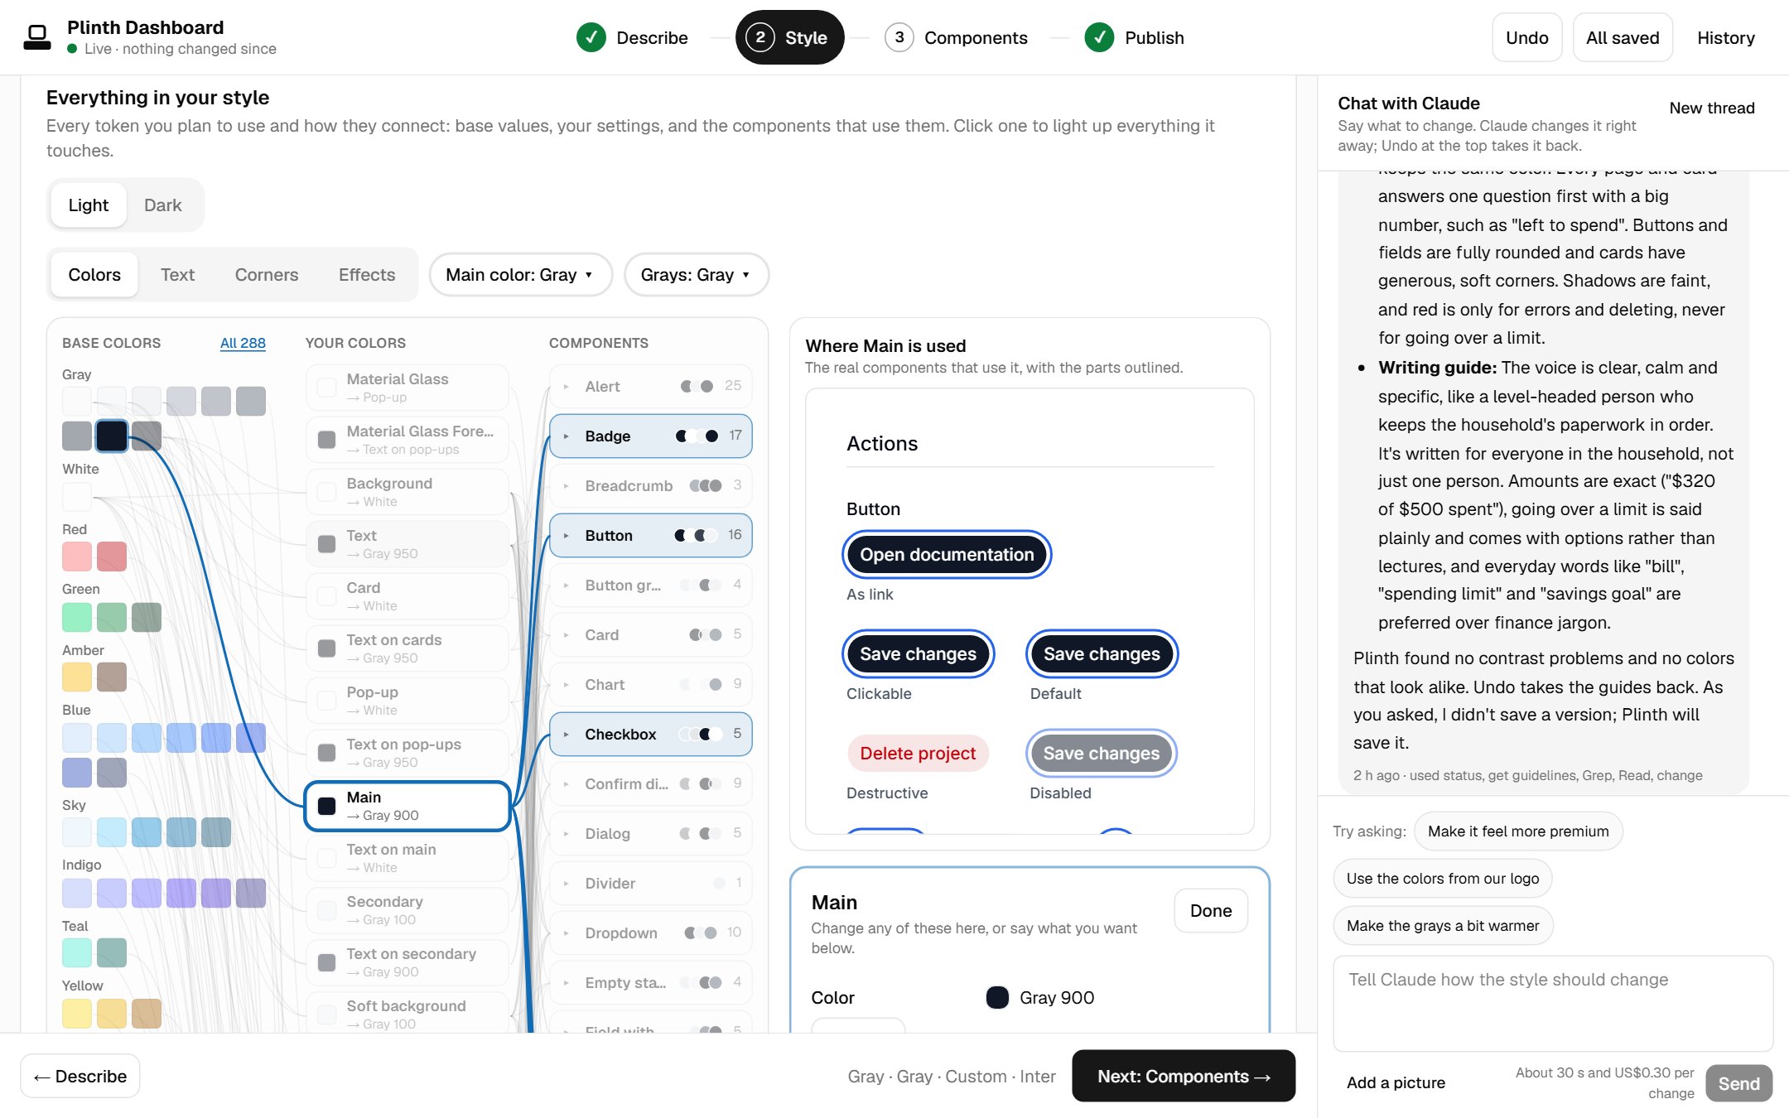
Task: Switch to Light mode
Action: click(88, 205)
